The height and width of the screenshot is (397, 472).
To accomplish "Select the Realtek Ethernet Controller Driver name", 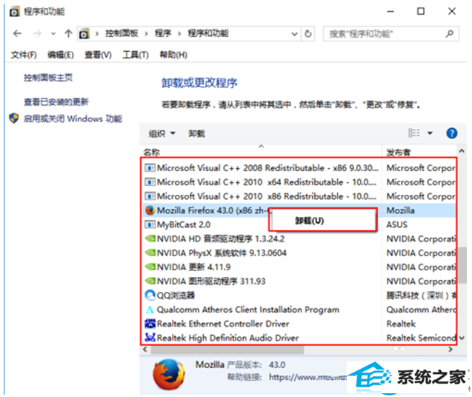I will pyautogui.click(x=223, y=324).
